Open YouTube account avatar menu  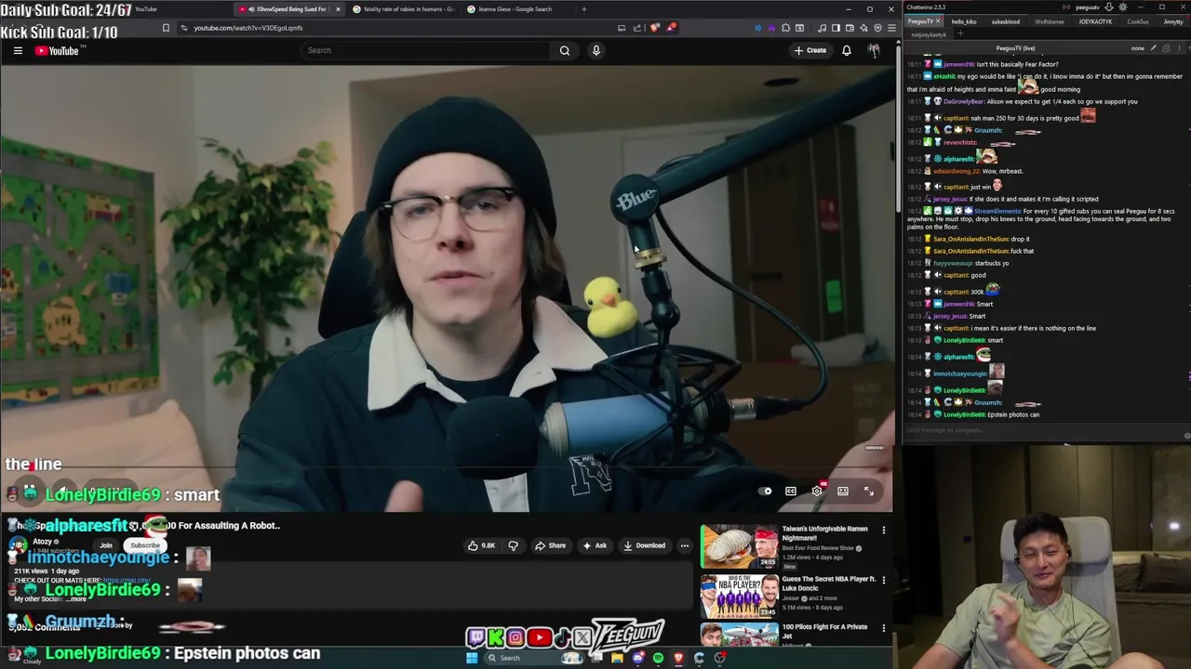(x=874, y=50)
